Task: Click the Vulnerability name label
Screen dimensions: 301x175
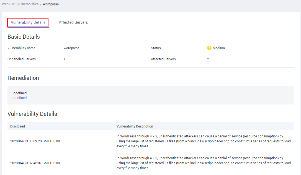Action: pos(21,48)
